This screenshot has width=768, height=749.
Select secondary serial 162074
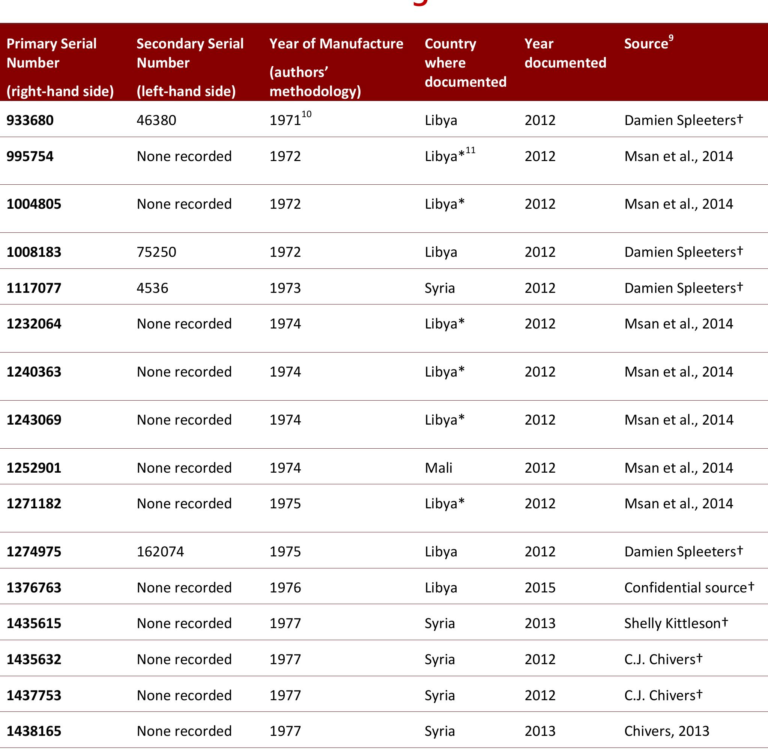[x=160, y=552]
